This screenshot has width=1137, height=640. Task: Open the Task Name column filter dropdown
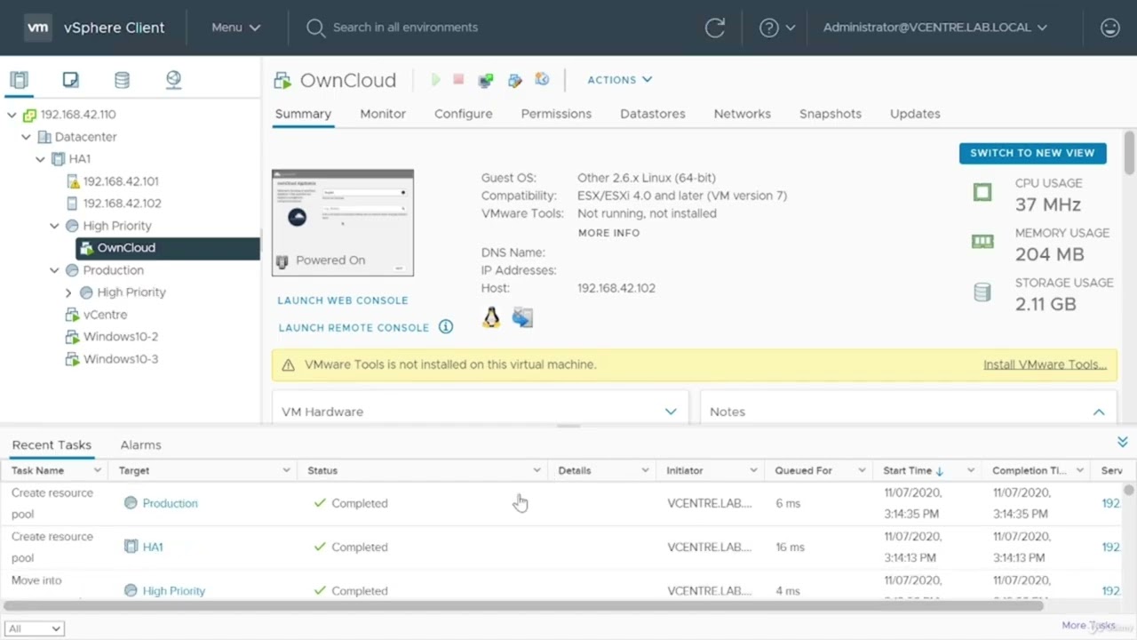(97, 470)
